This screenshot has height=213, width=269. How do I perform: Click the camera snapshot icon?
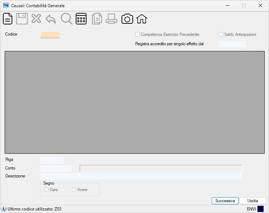[x=127, y=19]
